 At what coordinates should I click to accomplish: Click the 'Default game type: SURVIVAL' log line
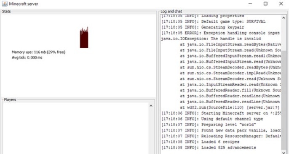pos(214,22)
